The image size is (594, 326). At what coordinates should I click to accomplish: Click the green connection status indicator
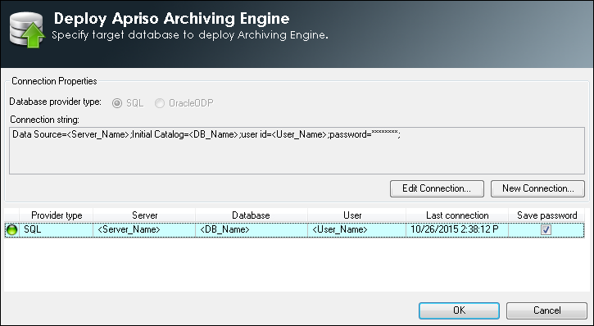12,229
